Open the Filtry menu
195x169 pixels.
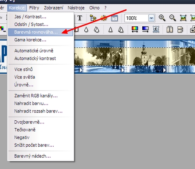(34, 8)
